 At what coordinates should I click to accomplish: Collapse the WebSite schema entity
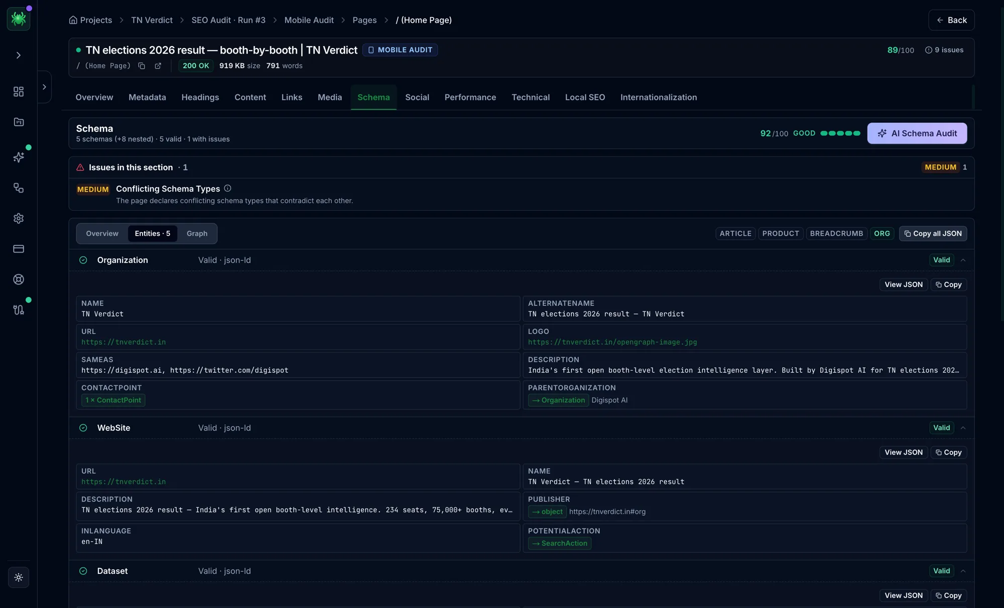click(x=963, y=428)
